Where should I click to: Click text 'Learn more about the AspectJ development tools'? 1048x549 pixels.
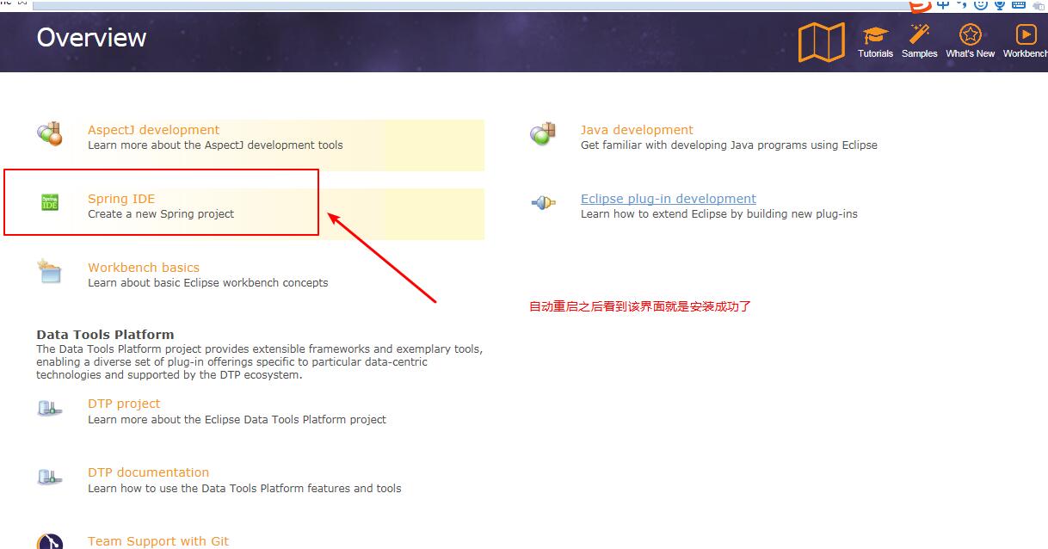point(215,145)
